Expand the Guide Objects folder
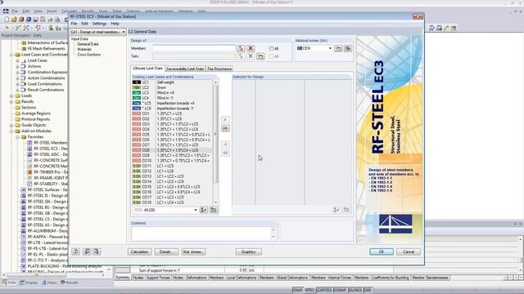This screenshot has width=524, height=294. [11, 125]
